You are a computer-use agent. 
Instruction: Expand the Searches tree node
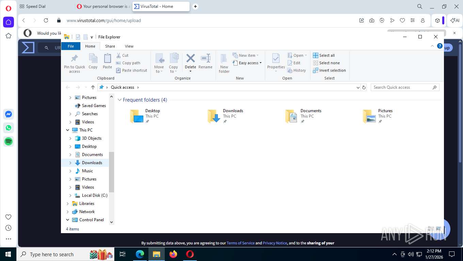tap(70, 114)
